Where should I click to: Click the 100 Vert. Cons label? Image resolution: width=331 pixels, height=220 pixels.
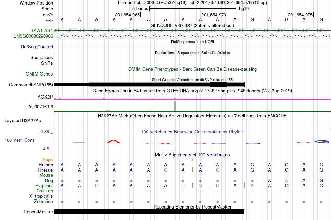pos(20,140)
